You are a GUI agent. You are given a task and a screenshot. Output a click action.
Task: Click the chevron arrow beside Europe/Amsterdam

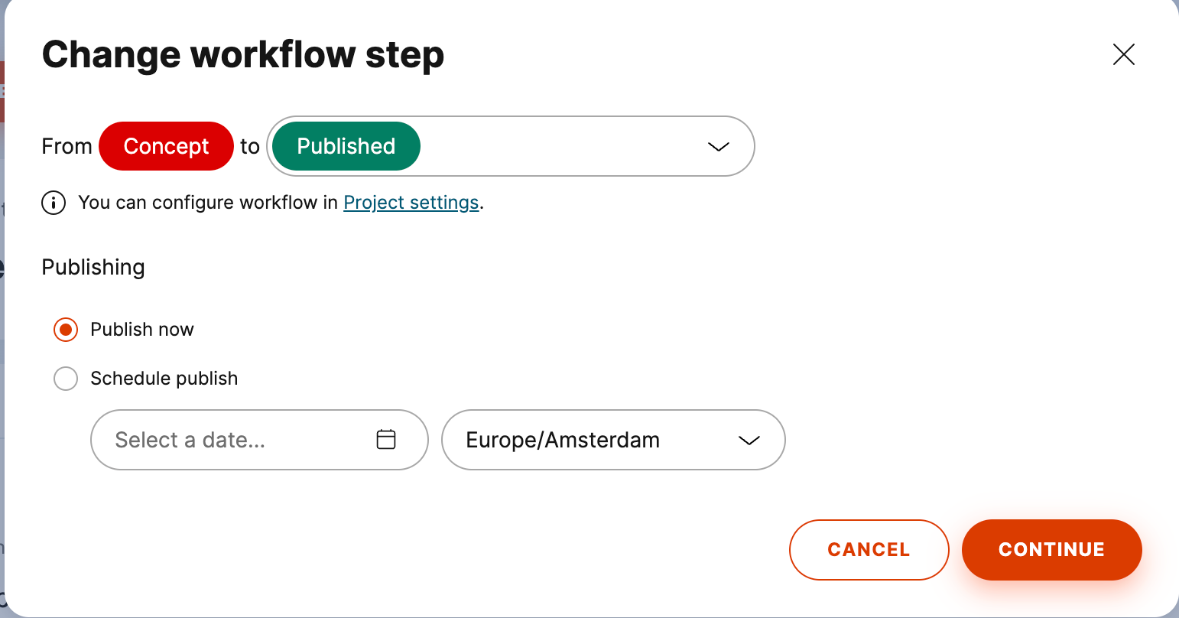(x=749, y=441)
